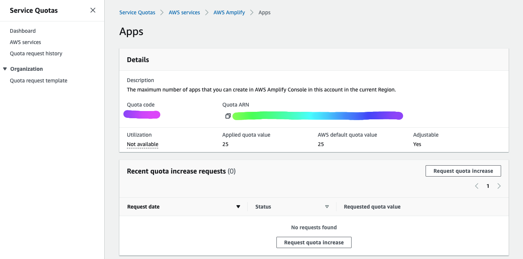Click the Request date column header
This screenshot has height=259, width=523.
(x=143, y=207)
